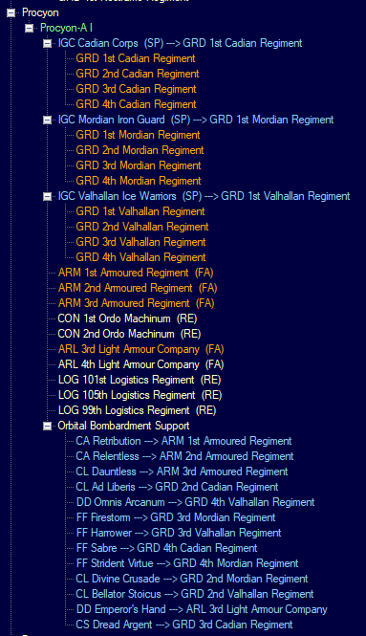Viewport: 366px width, 636px height.
Task: Collapse the Procyon system node
Action: coord(11,13)
